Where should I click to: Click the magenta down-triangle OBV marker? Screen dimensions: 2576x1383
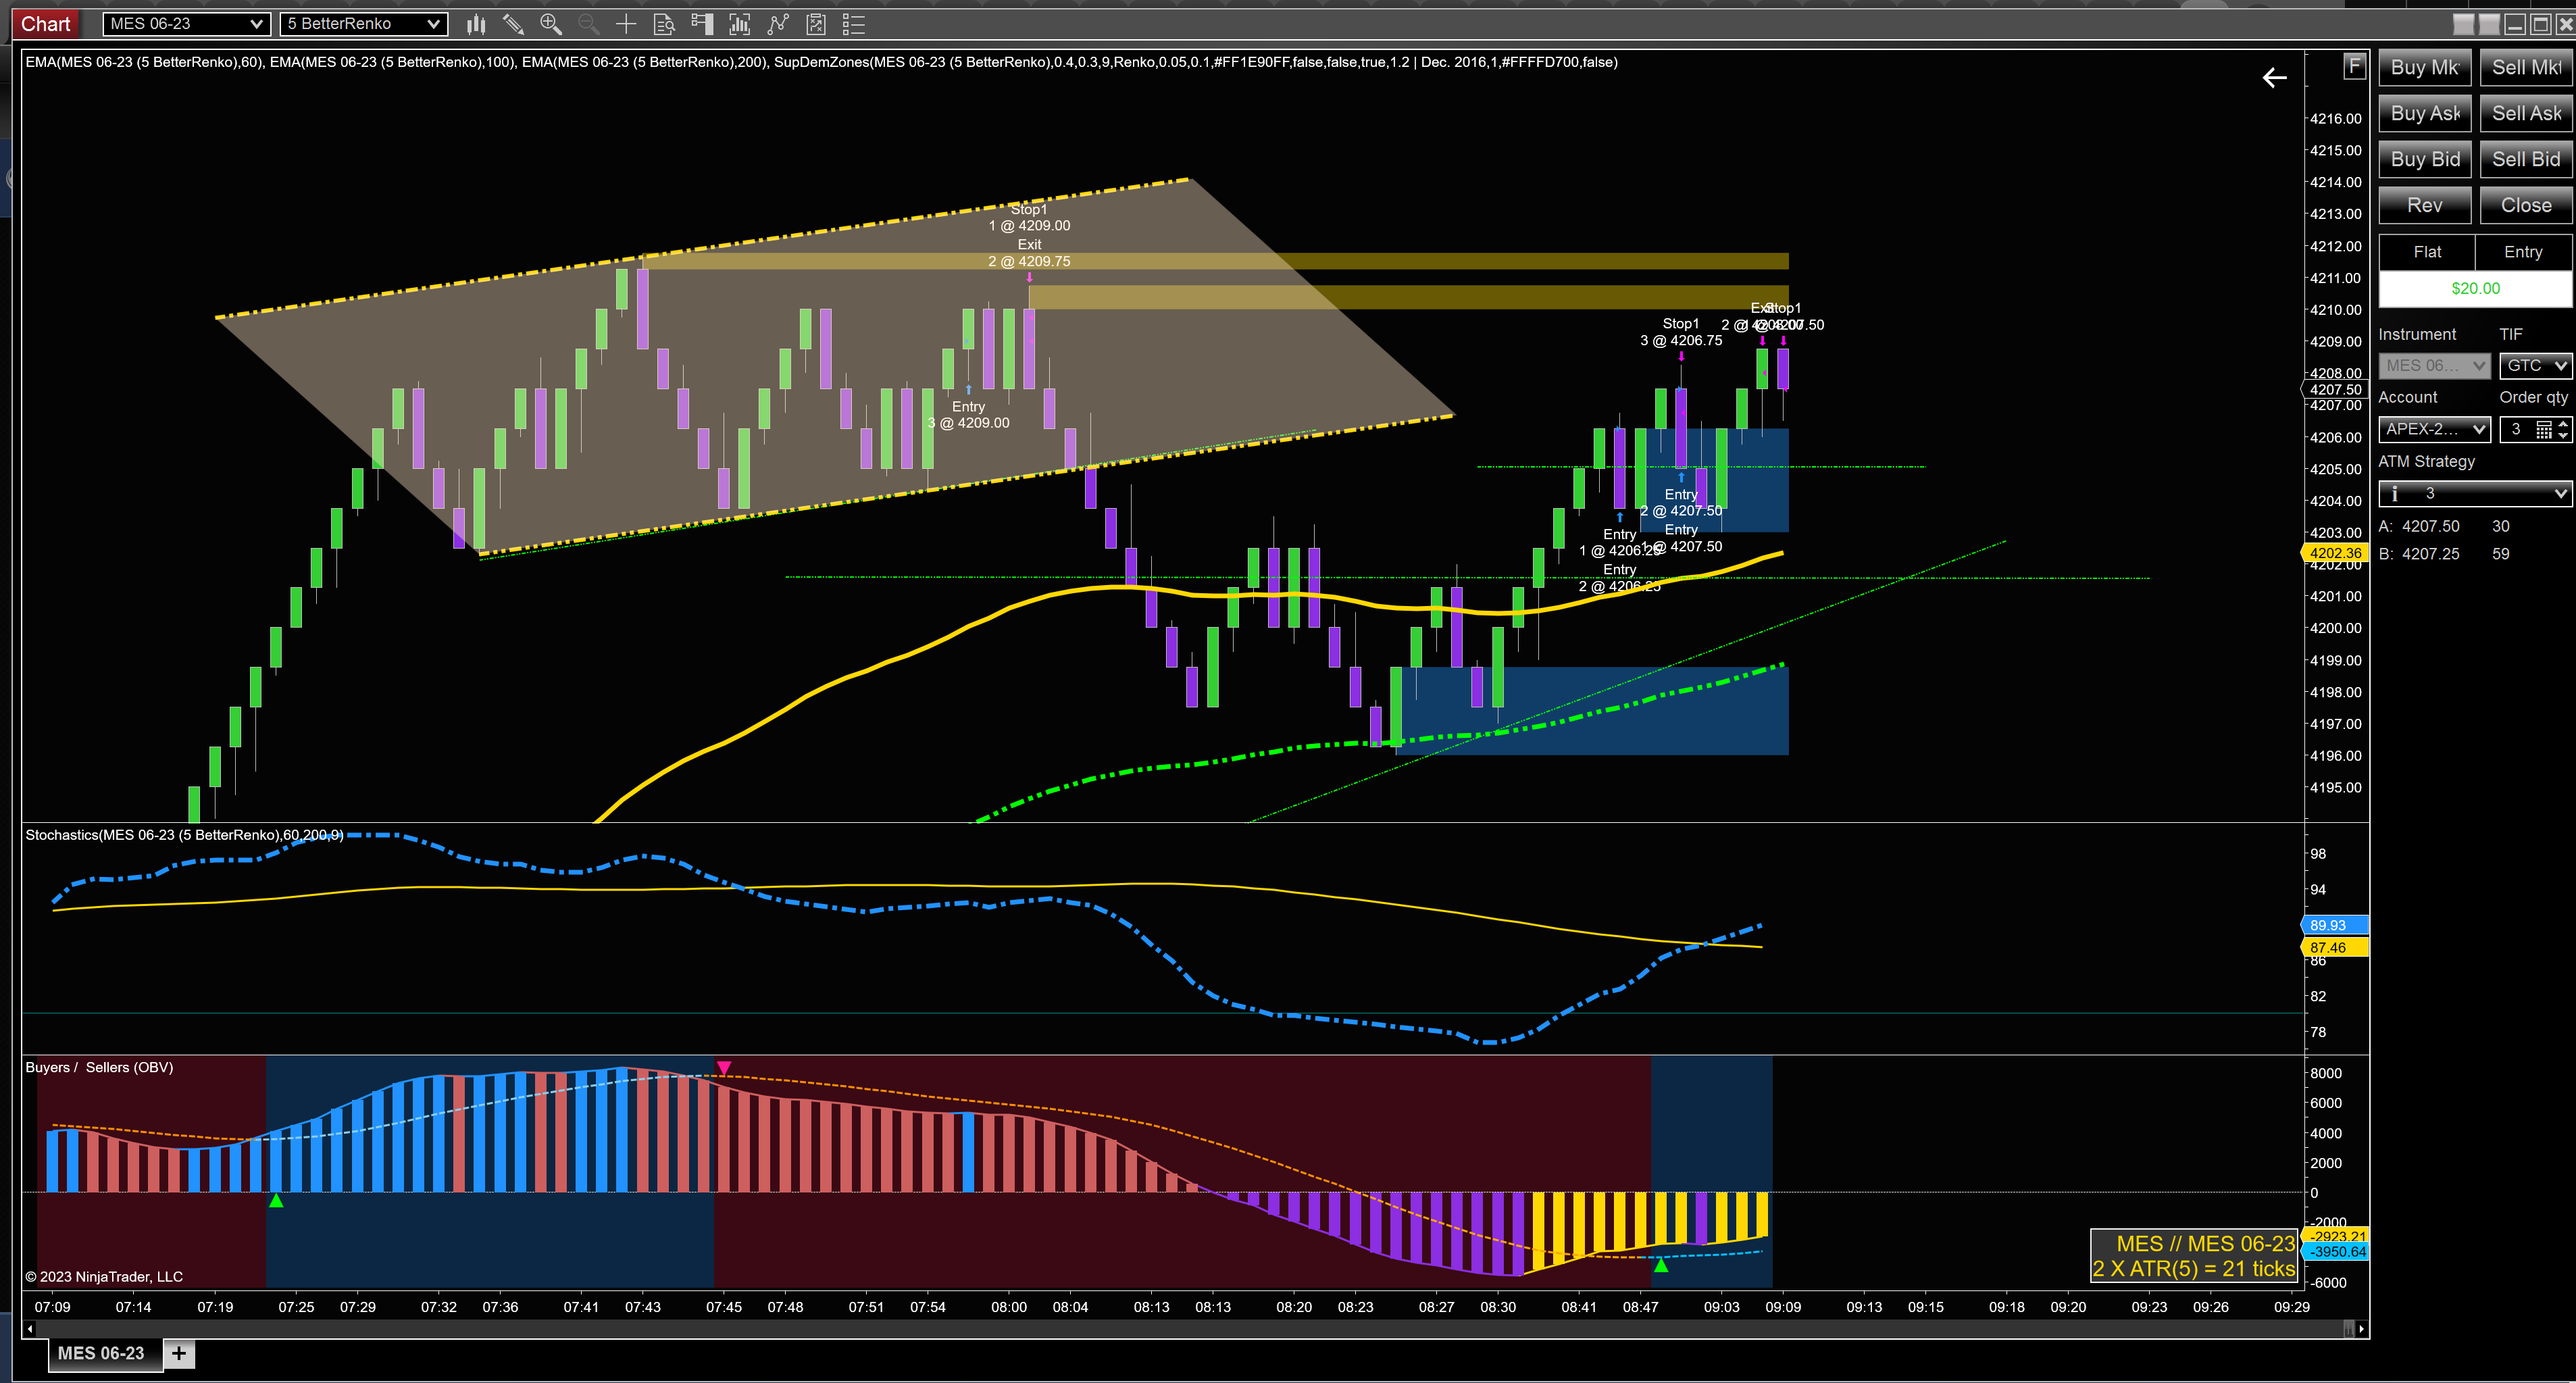(724, 1068)
